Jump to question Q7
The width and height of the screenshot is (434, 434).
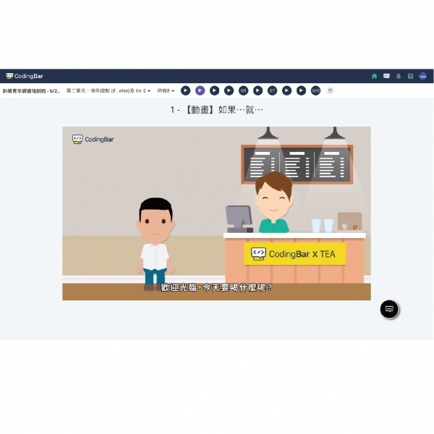click(x=272, y=90)
